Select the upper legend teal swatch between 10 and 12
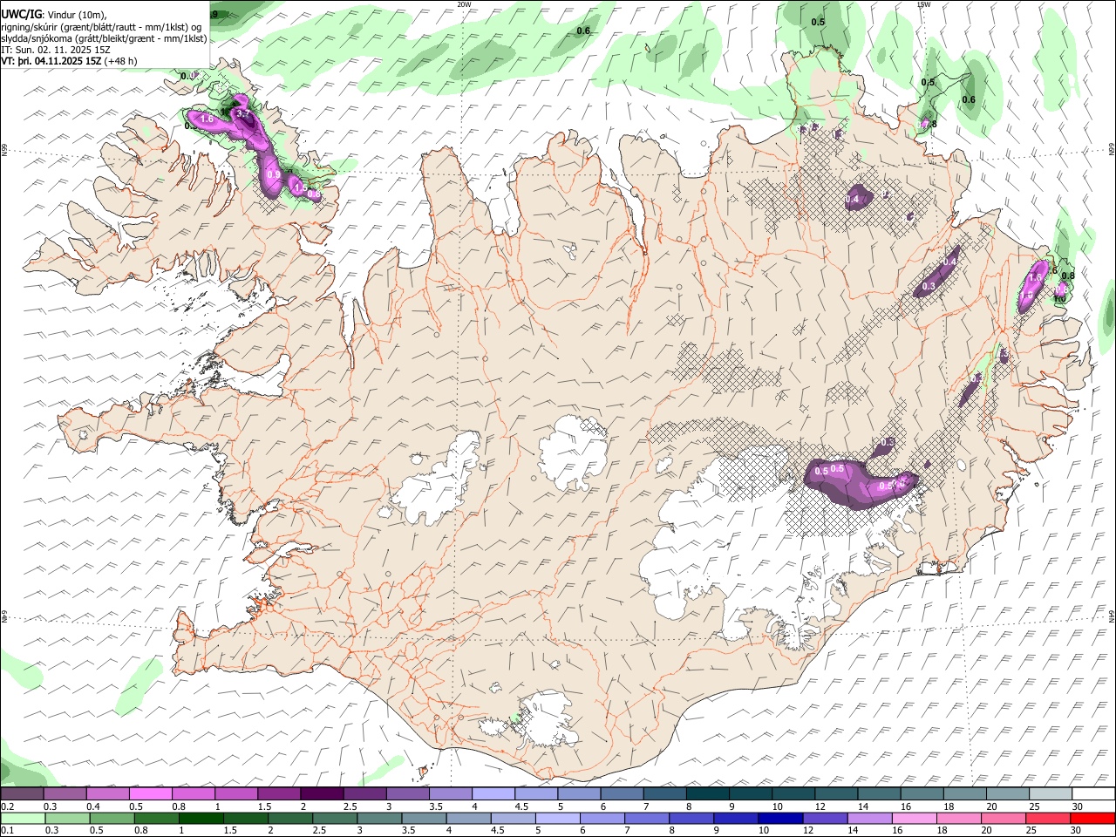Image resolution: width=1116 pixels, height=837 pixels. point(793,793)
